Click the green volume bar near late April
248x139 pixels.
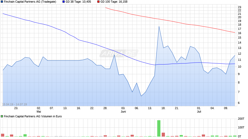click(x=25, y=135)
